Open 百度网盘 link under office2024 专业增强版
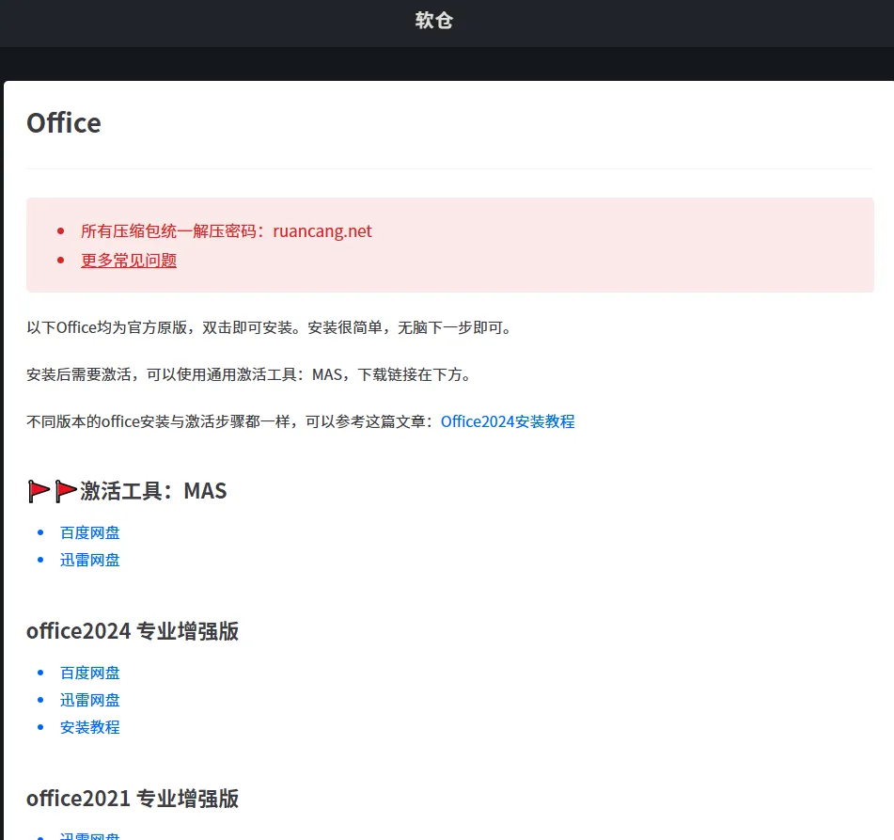Screen dimensions: 894x840 [x=90, y=674]
